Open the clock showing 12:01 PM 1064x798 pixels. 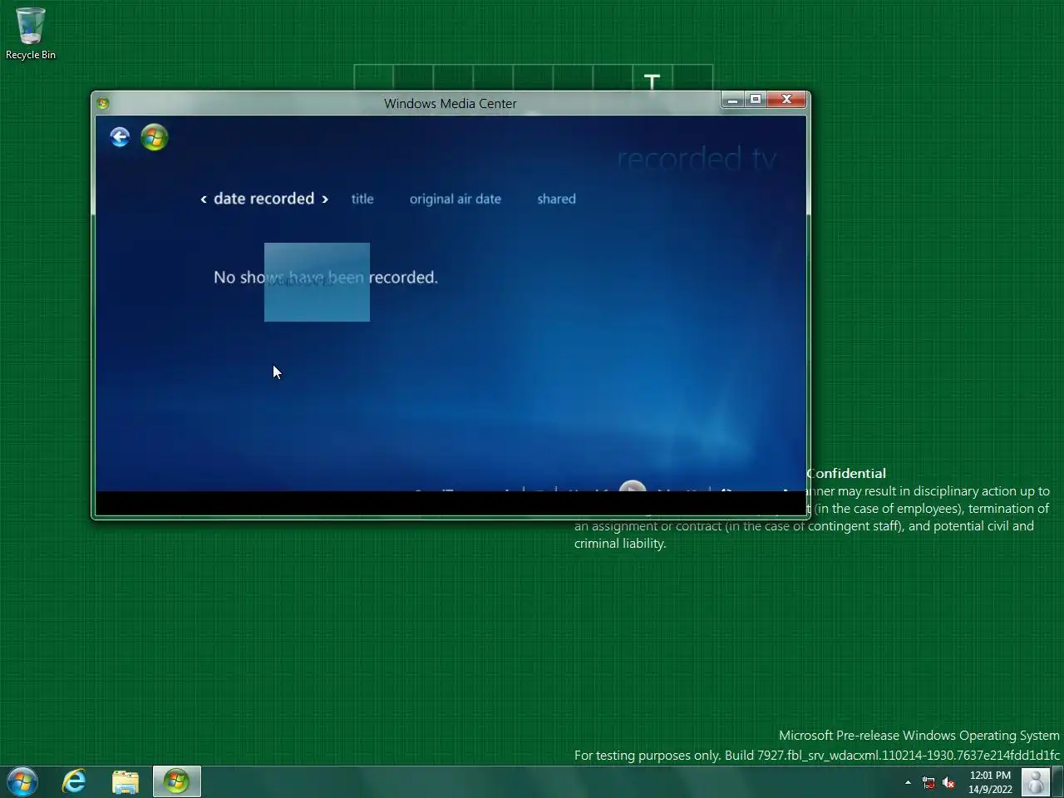990,782
